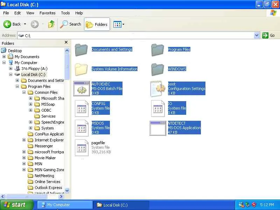Select the boot configuration settings icon

point(157,89)
